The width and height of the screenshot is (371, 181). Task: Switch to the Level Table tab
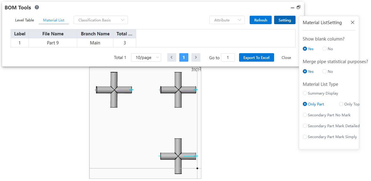(24, 20)
